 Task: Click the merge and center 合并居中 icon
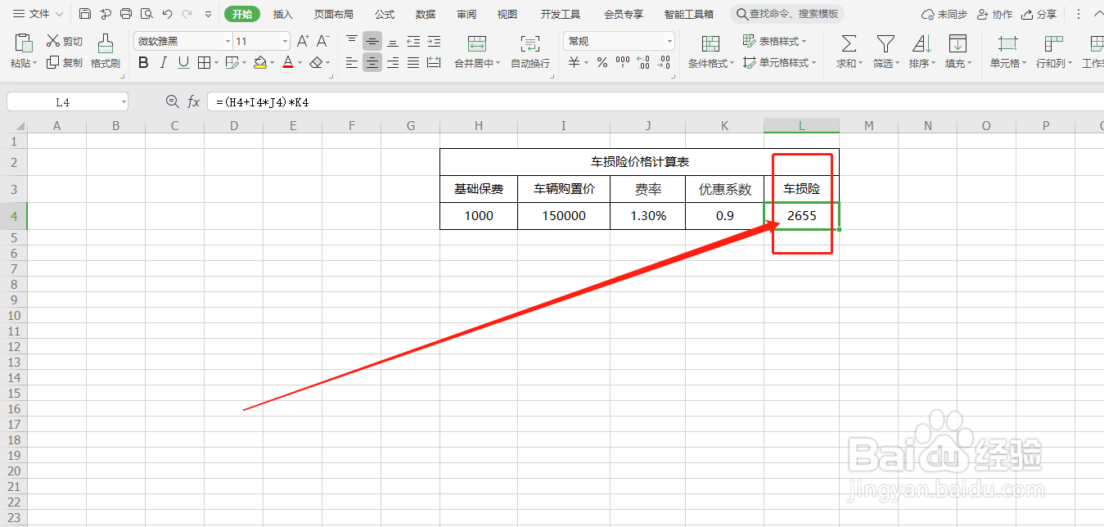478,49
